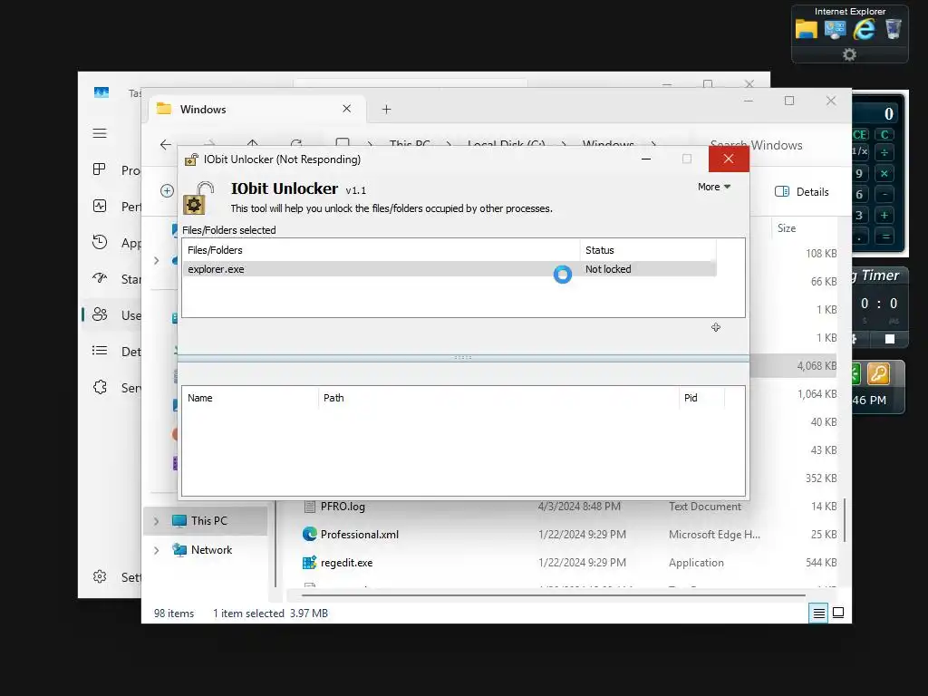
Task: Expand Network in navigation pane
Action: tap(156, 550)
